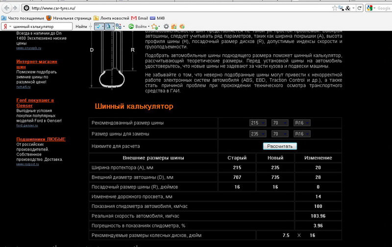Viewport: 392px width, 247px height.
Task: Follow the ford.genser.ru small link
Action: pyautogui.click(x=27, y=126)
